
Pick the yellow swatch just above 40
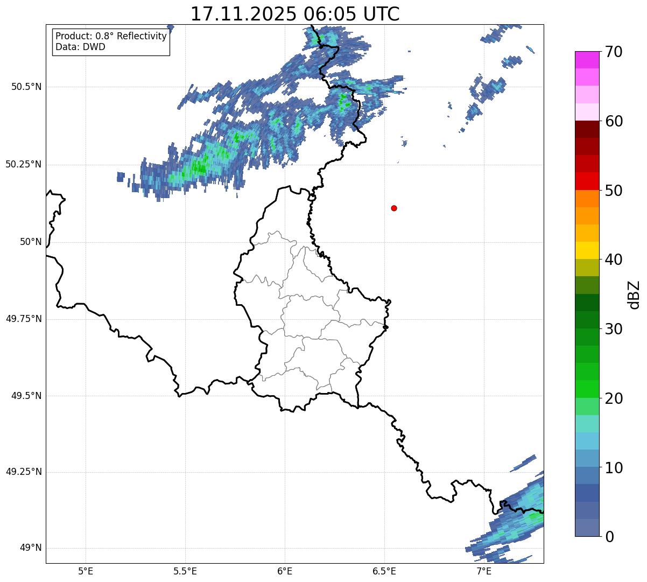587,250
